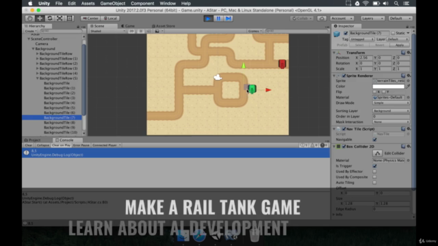Screen dimensions: 438x246
Task: Toggle scene lighting icon
Action: tap(140, 31)
